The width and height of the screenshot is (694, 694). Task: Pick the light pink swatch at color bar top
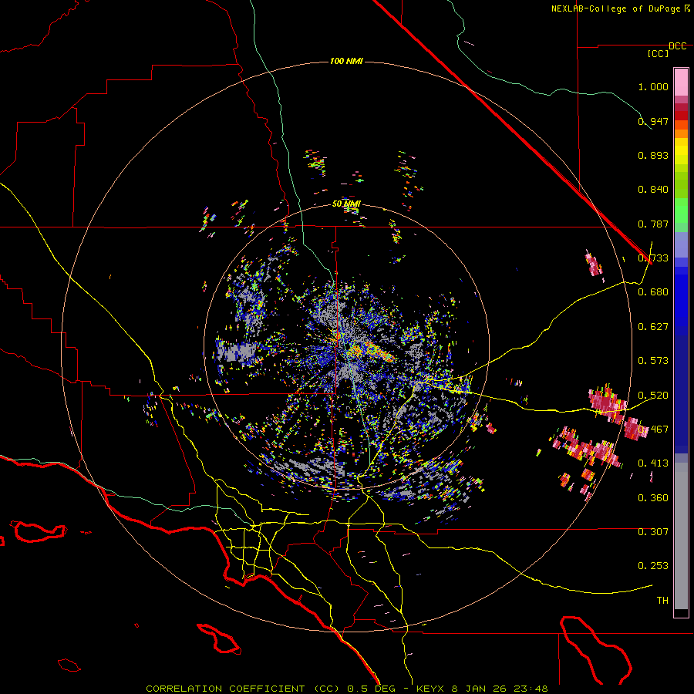[x=681, y=82]
